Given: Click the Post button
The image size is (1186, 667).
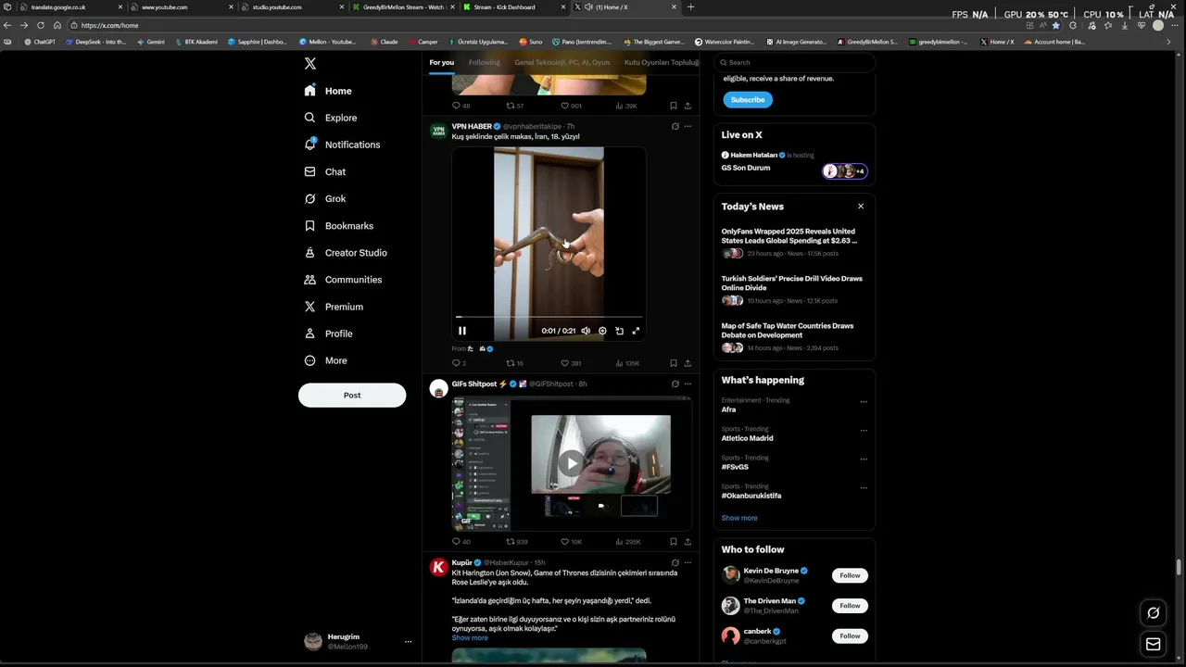Looking at the screenshot, I should click(352, 395).
